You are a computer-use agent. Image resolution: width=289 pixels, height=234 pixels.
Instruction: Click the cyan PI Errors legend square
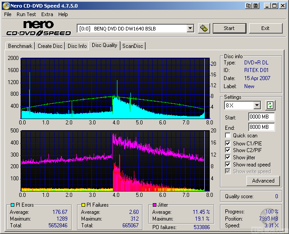[12, 205]
